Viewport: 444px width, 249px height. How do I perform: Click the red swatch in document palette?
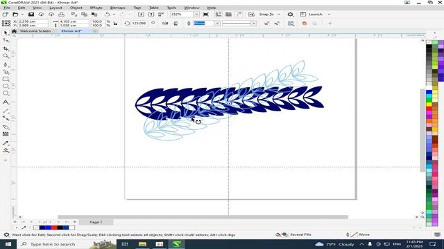point(54,228)
